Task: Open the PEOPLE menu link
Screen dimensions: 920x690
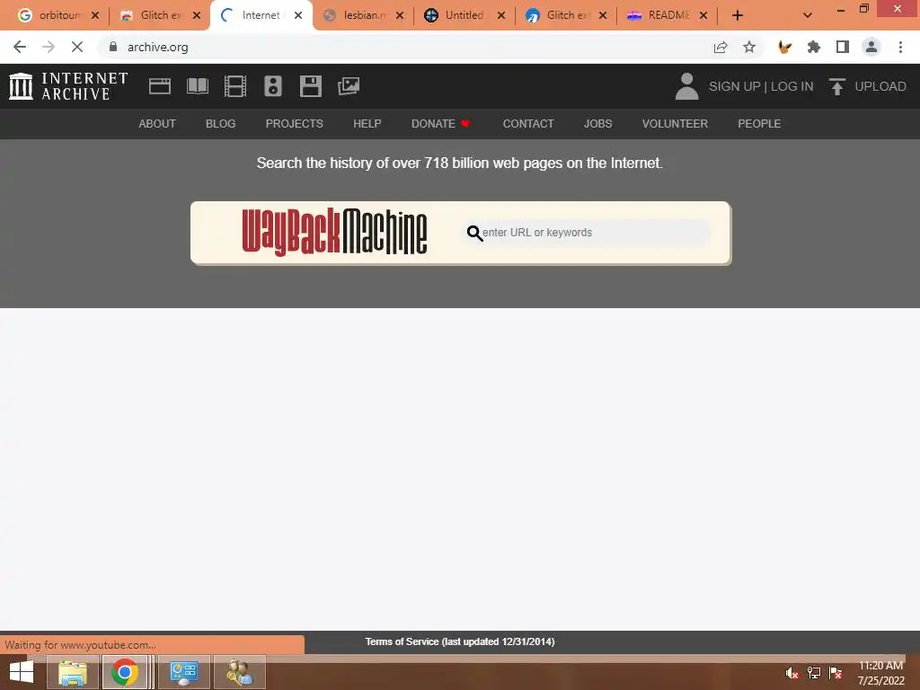Action: [x=759, y=124]
